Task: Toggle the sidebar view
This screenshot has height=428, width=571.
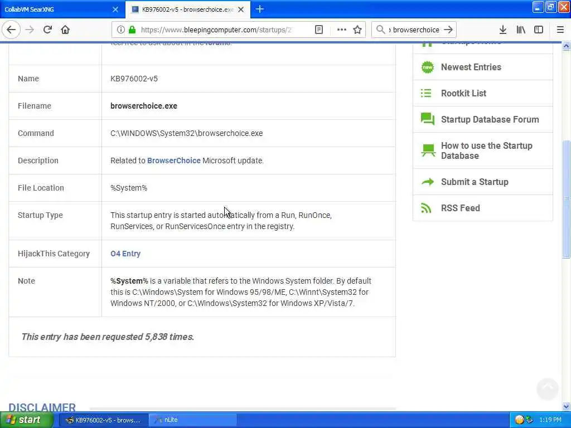Action: click(539, 30)
